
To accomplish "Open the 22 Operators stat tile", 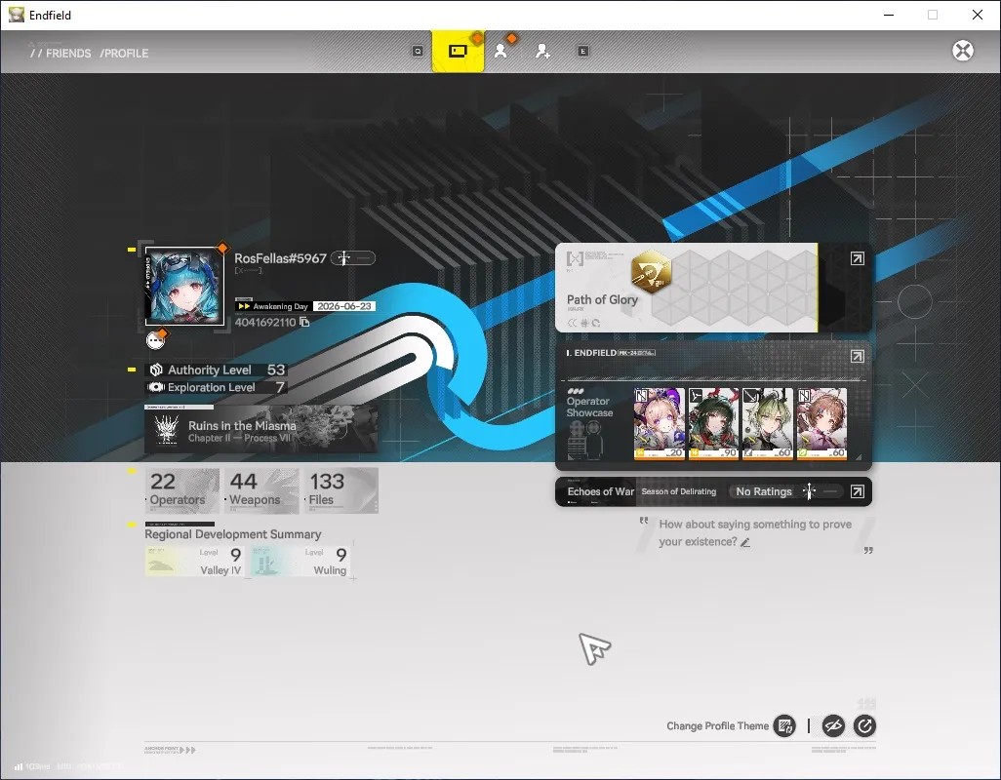I will 181,490.
